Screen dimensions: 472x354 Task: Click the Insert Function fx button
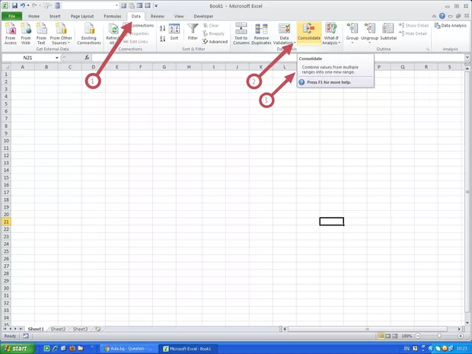point(87,58)
